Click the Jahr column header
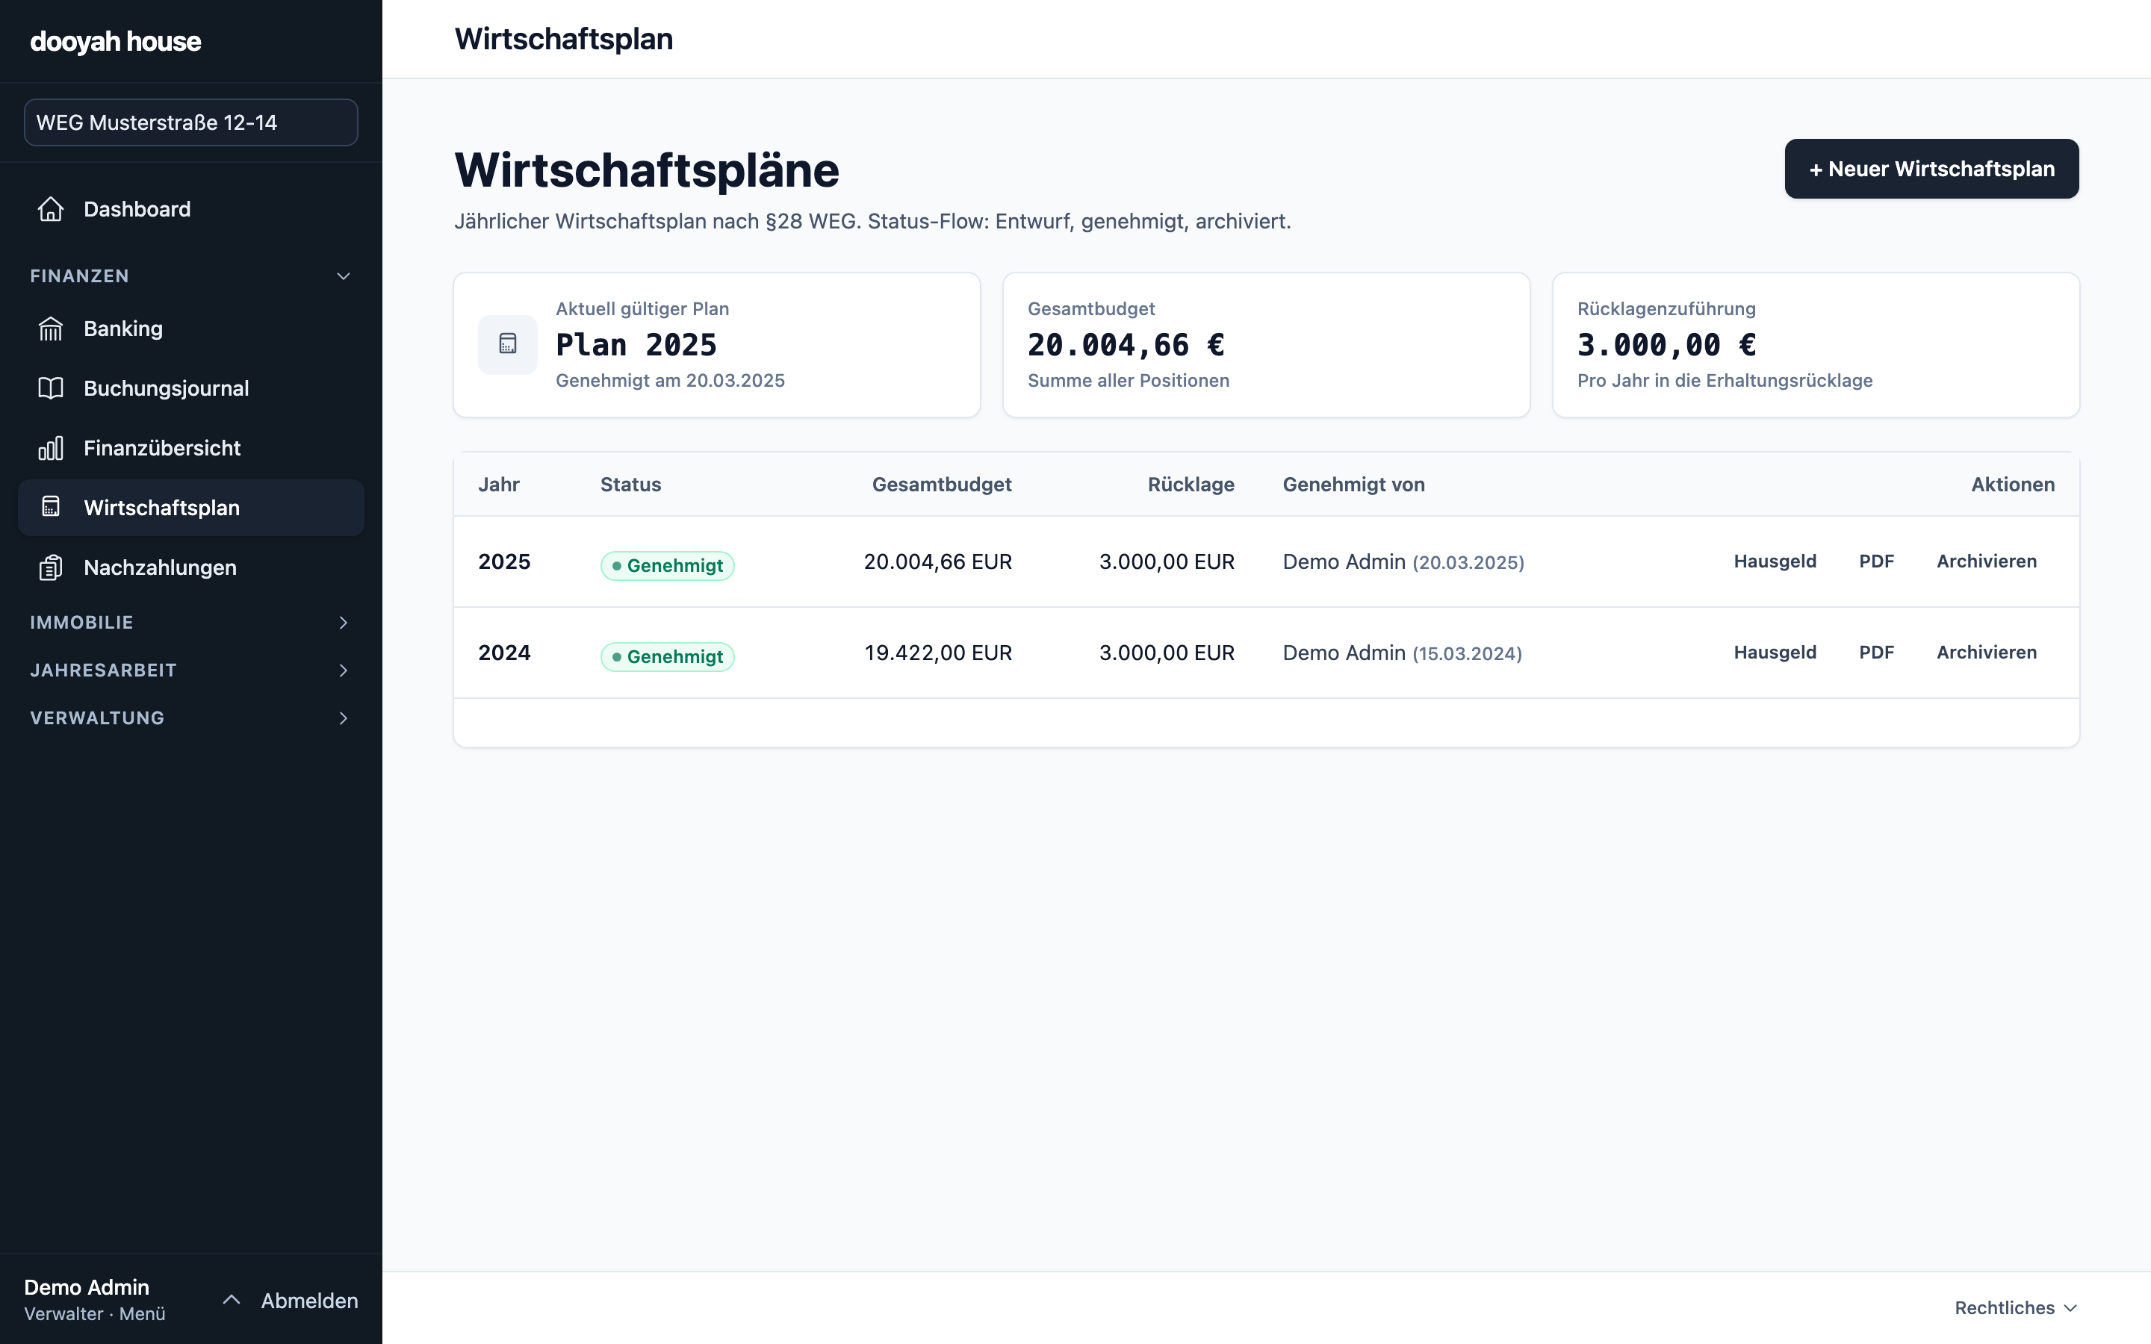Viewport: 2151px width, 1344px height. [x=499, y=485]
